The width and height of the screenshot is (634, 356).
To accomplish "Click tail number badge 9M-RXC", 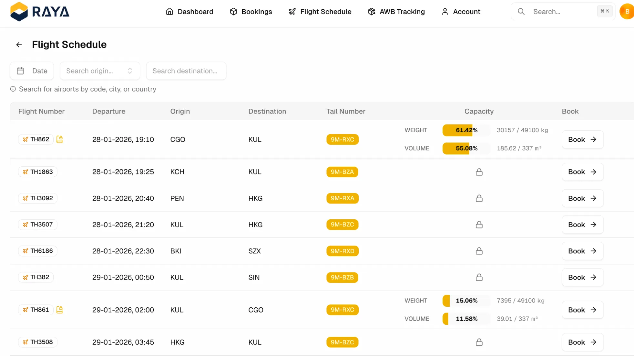I will pos(342,139).
